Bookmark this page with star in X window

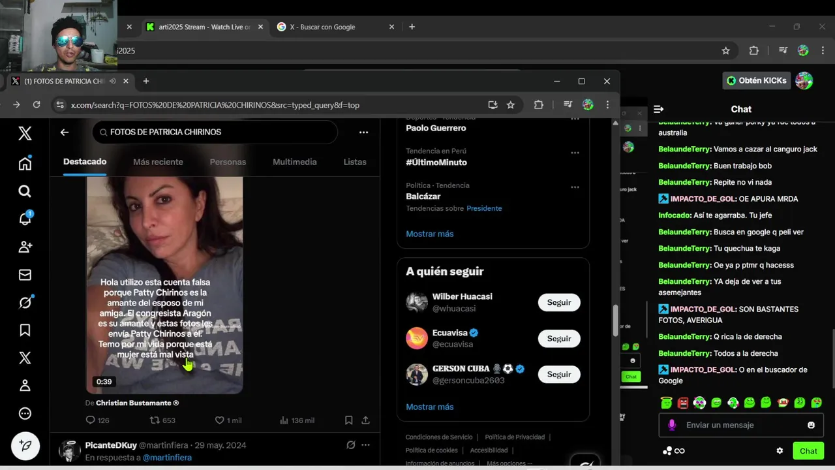511,104
